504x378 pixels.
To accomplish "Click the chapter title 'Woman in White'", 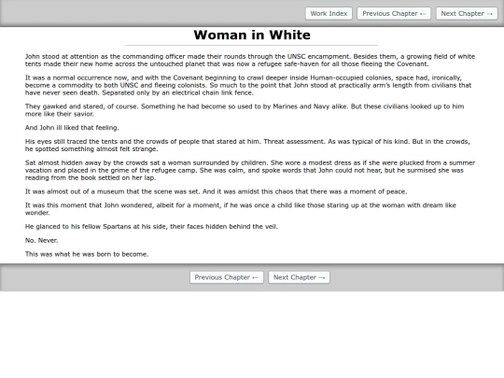I will (x=252, y=35).
